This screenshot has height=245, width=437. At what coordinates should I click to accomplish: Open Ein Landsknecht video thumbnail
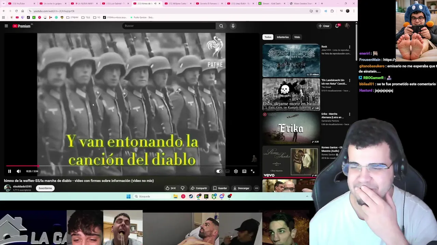291,94
